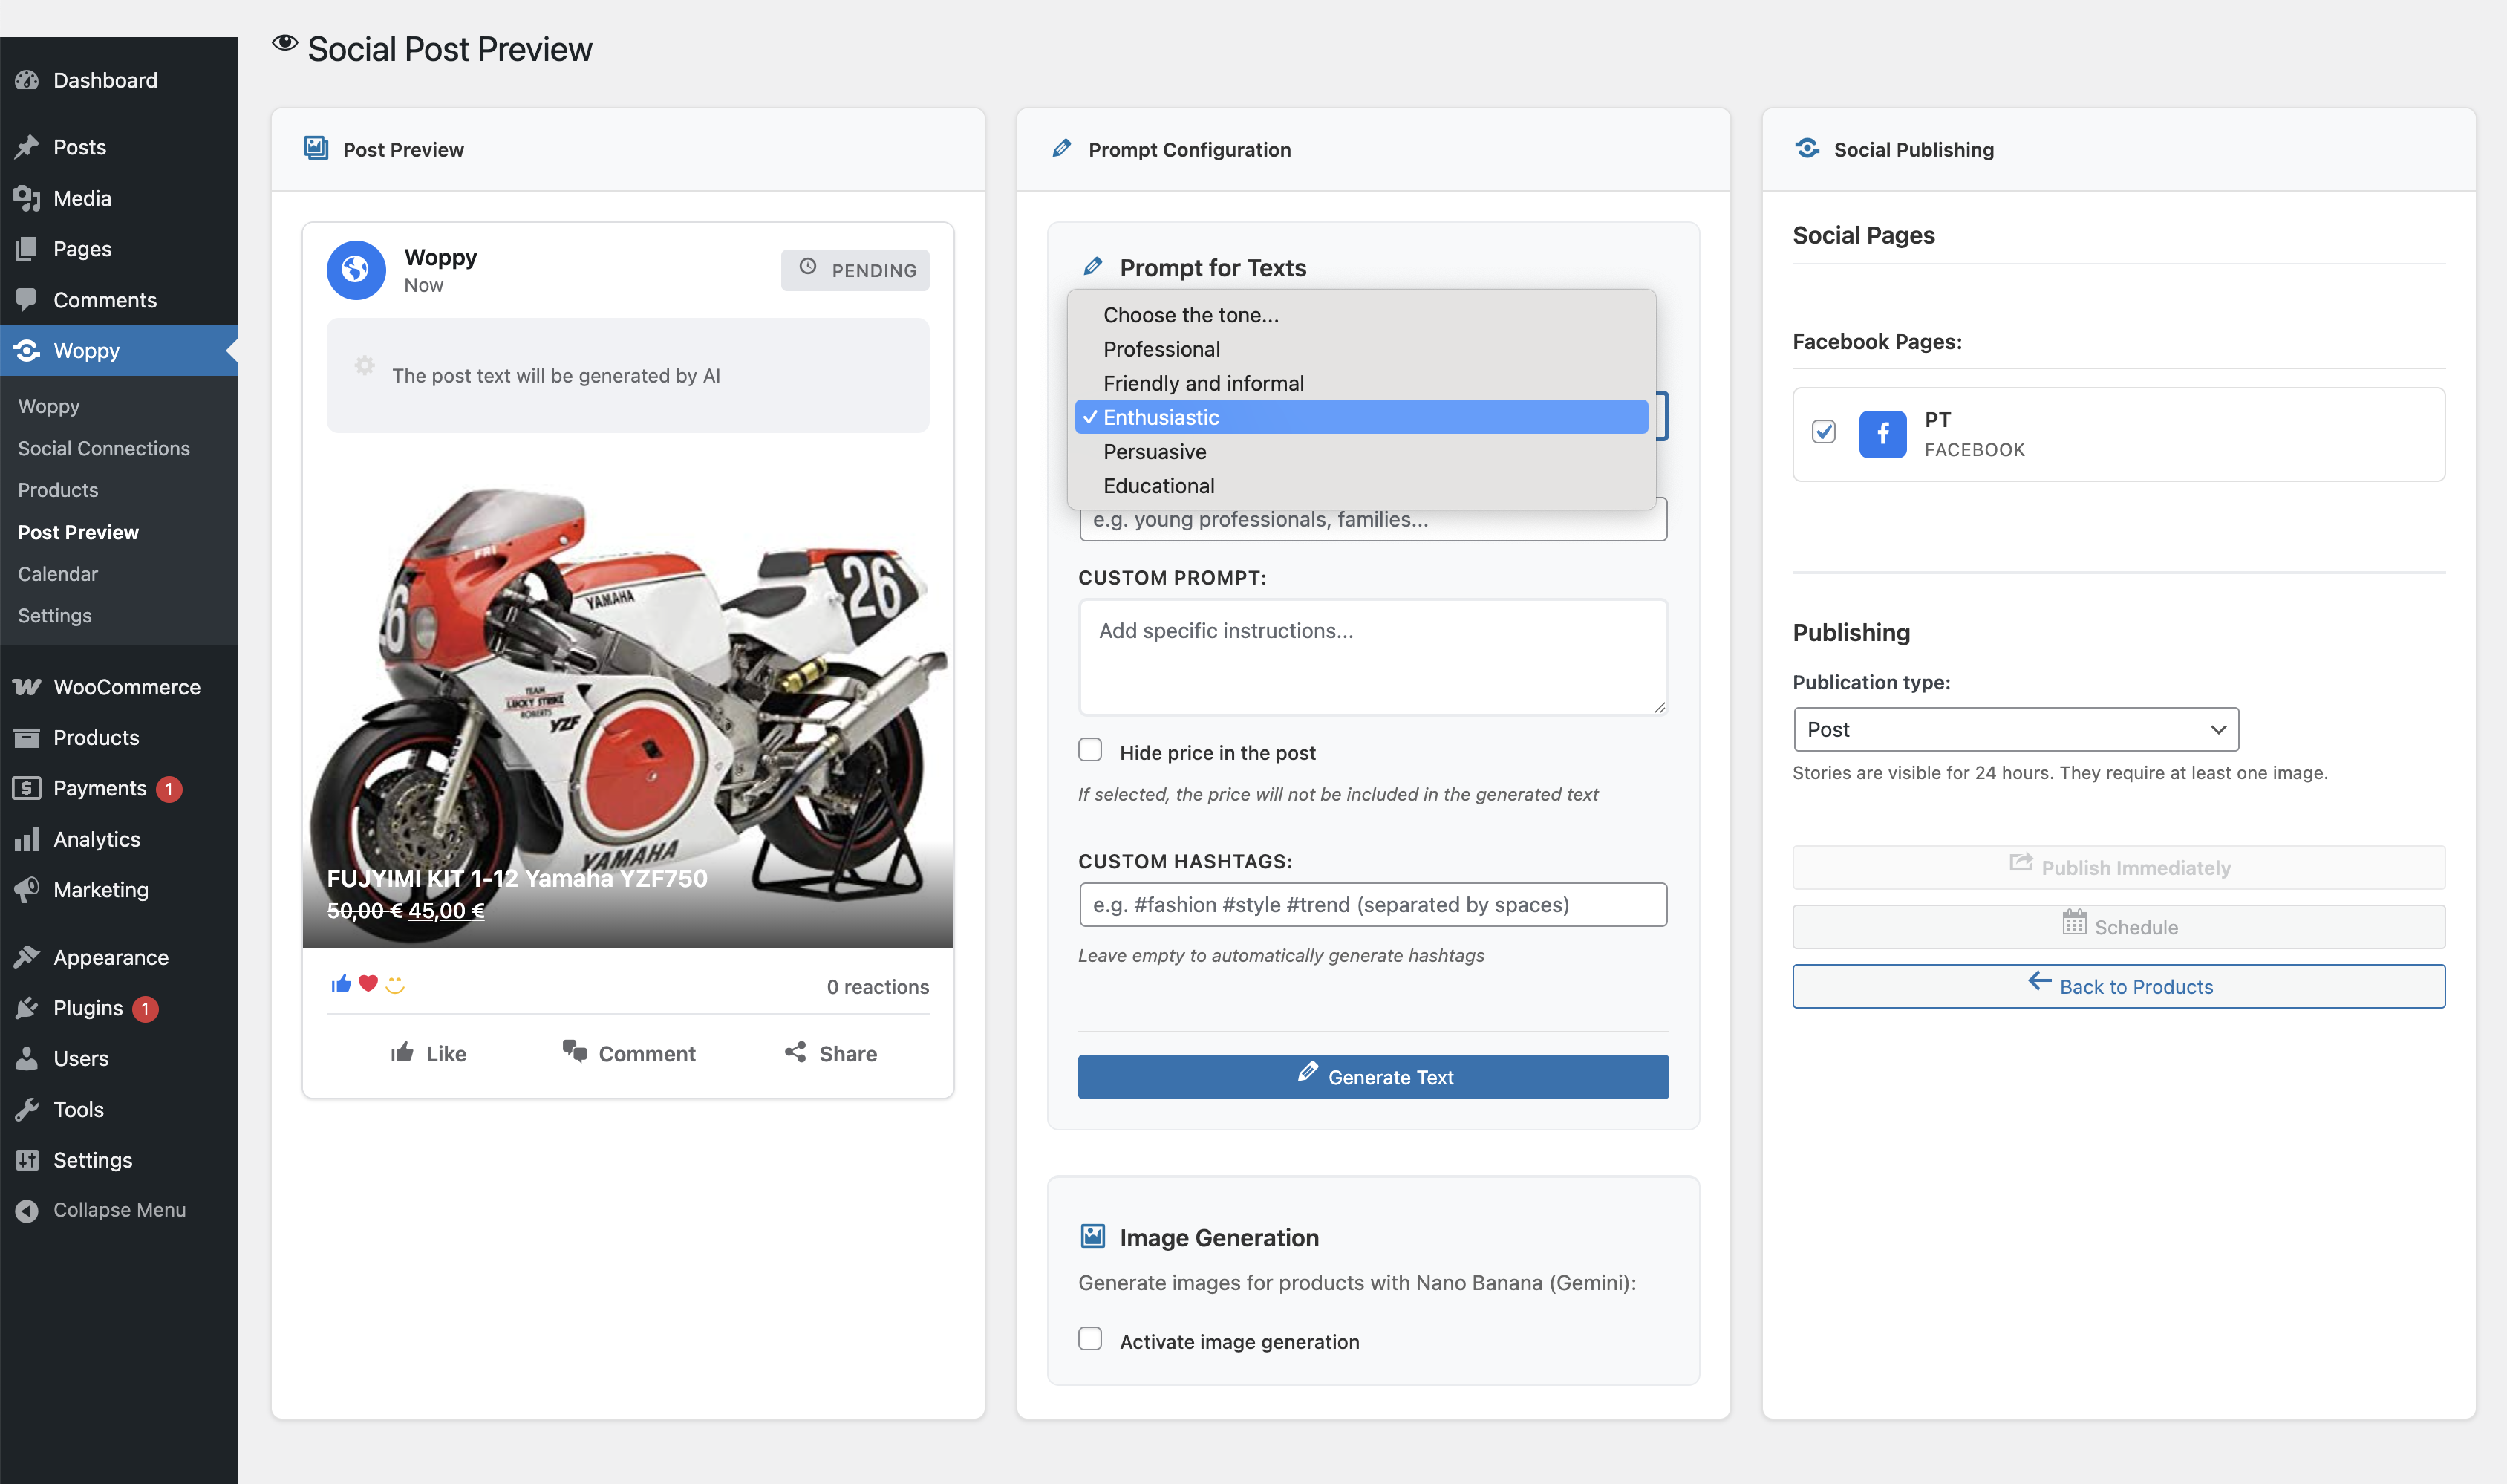
Task: Select the Enthusiastic tone option
Action: tap(1361, 417)
